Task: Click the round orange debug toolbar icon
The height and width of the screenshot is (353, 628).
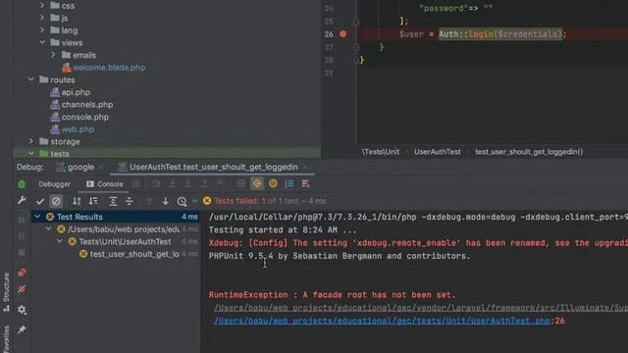Action: [x=273, y=183]
